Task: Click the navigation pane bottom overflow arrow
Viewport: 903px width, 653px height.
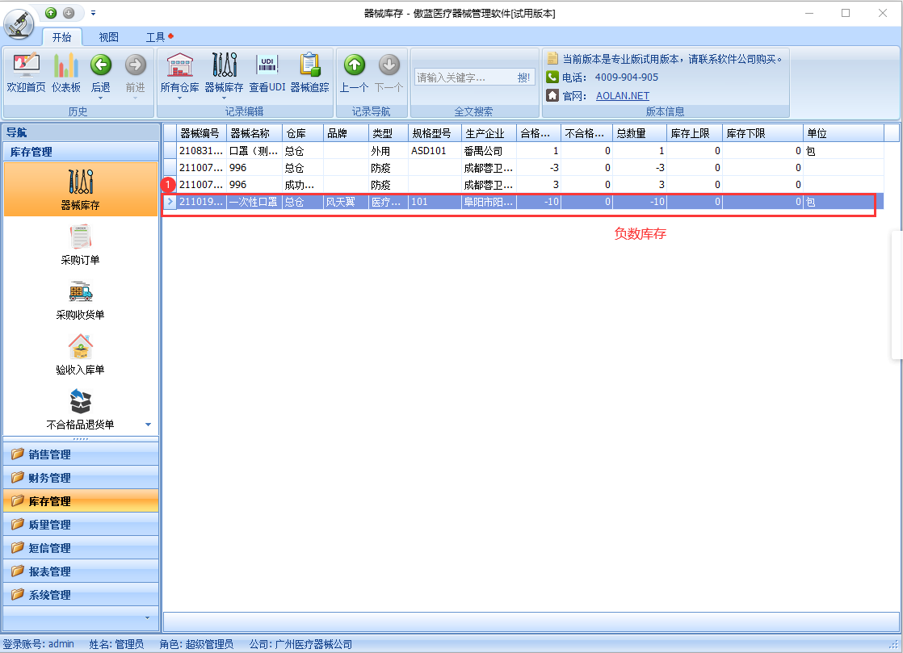Action: pos(148,618)
